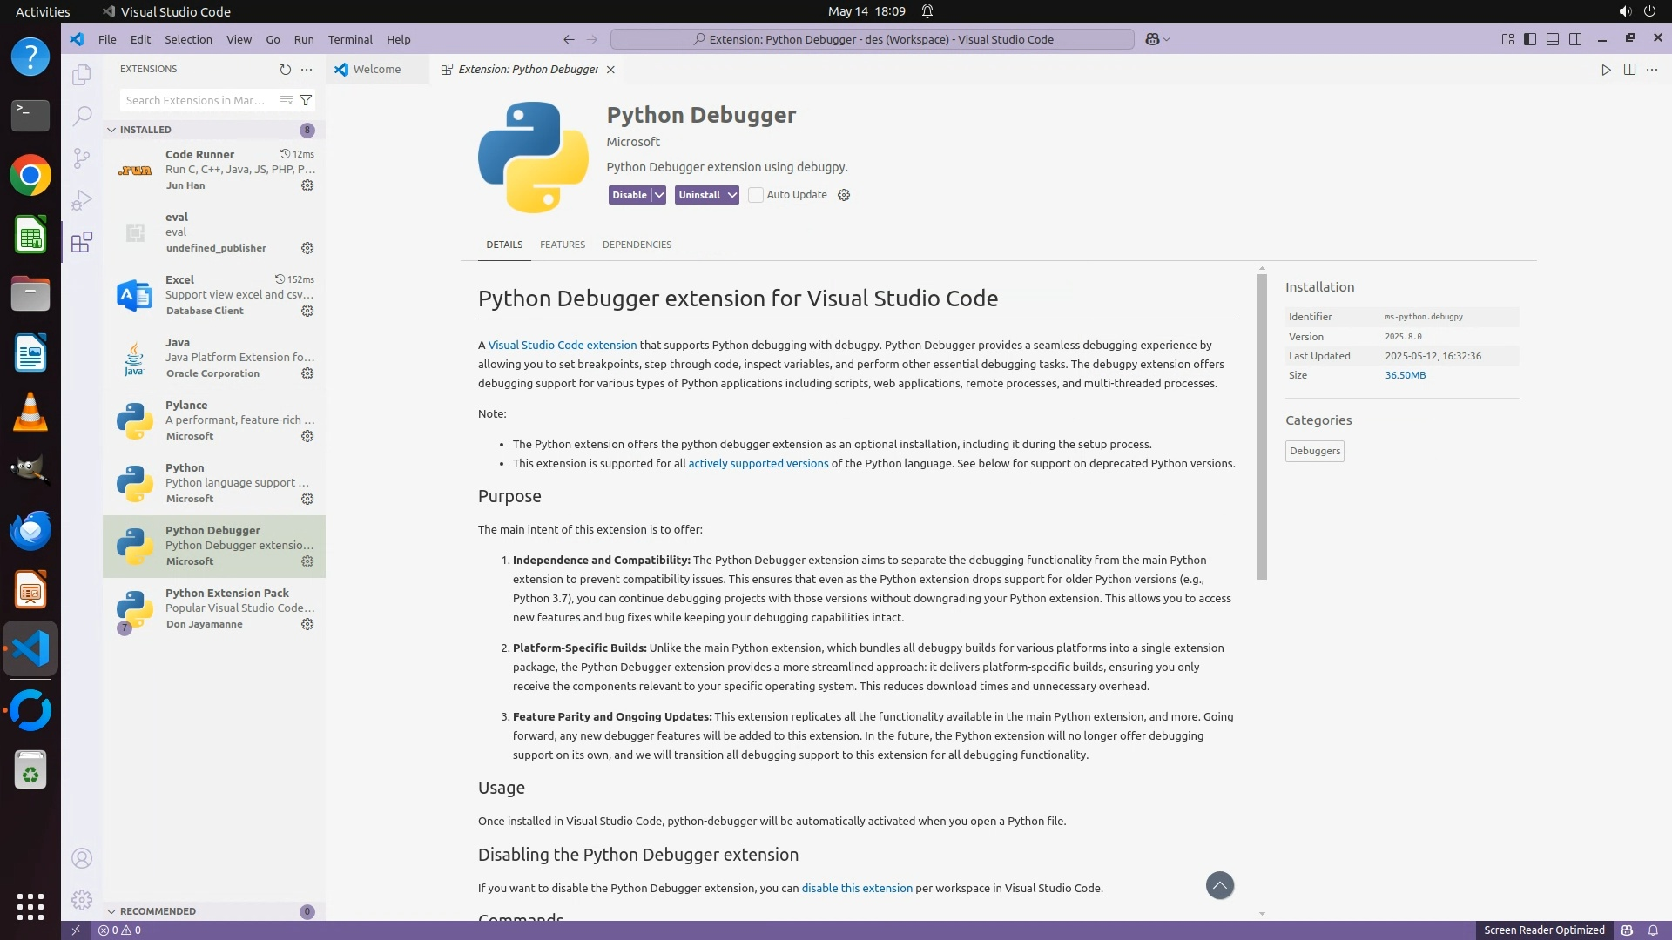Viewport: 1672px width, 940px height.
Task: Refresh the extensions list
Action: (x=285, y=69)
